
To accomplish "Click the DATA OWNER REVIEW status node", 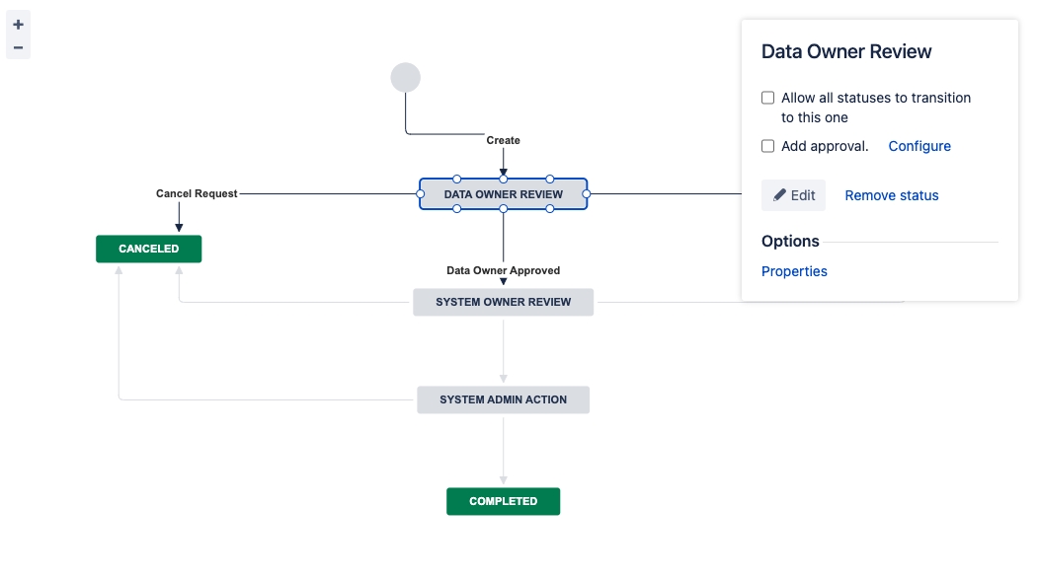I will pos(503,194).
